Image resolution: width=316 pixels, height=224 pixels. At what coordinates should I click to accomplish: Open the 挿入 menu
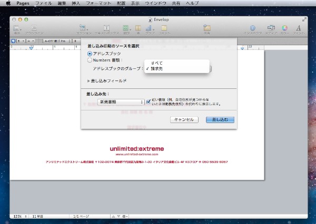[76, 3]
